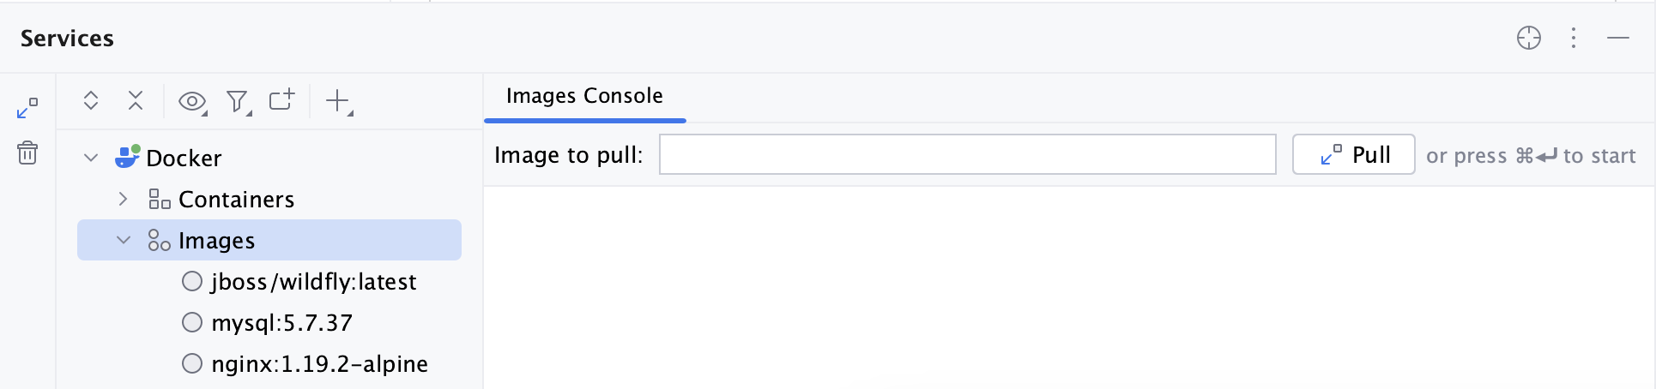Click the crosshair Select Opened Service icon
This screenshot has height=389, width=1656.
1528,38
